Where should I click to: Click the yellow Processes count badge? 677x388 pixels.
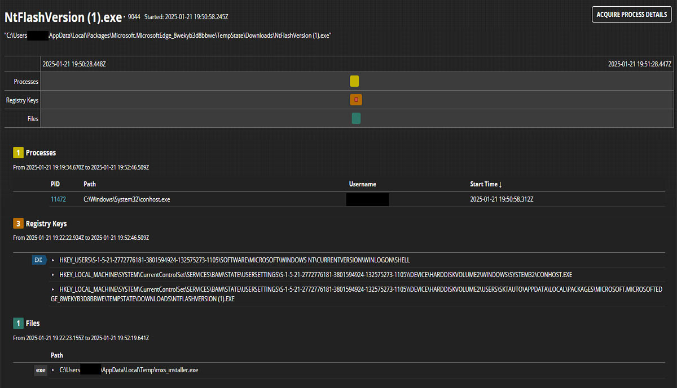tap(18, 153)
